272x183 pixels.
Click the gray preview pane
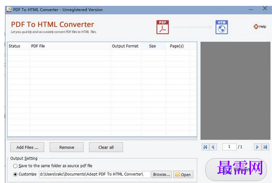[x=235, y=91]
